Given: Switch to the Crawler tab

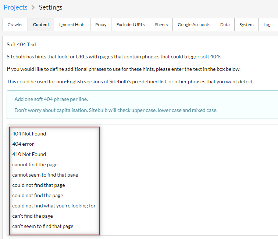Looking at the screenshot, I should (15, 25).
